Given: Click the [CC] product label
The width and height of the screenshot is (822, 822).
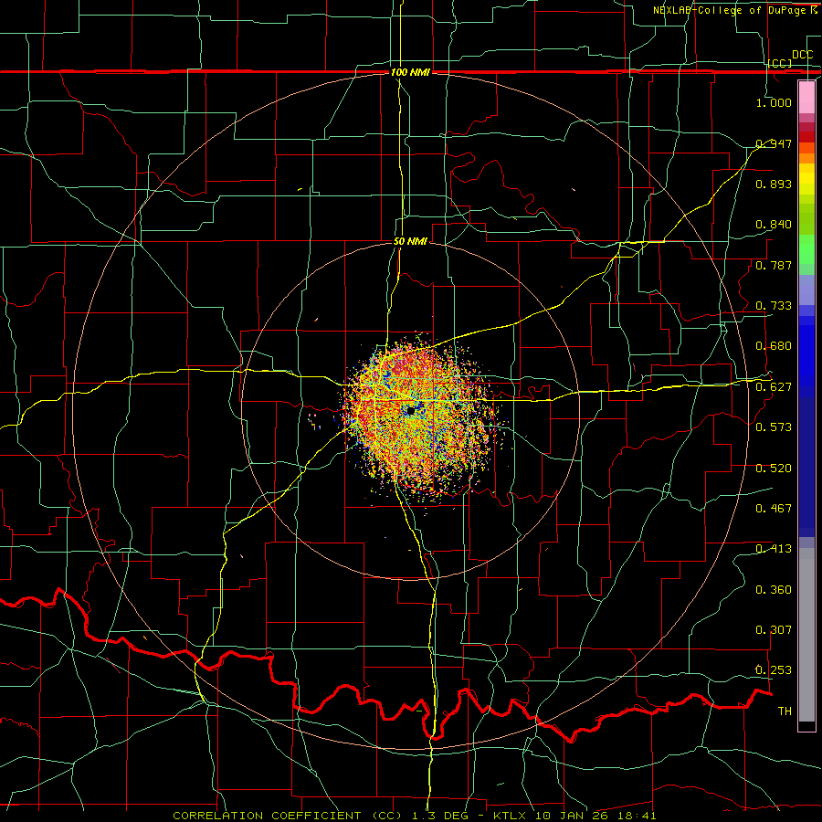Looking at the screenshot, I should coord(780,63).
